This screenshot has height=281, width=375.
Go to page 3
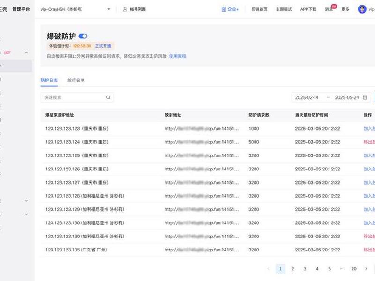[x=305, y=268]
